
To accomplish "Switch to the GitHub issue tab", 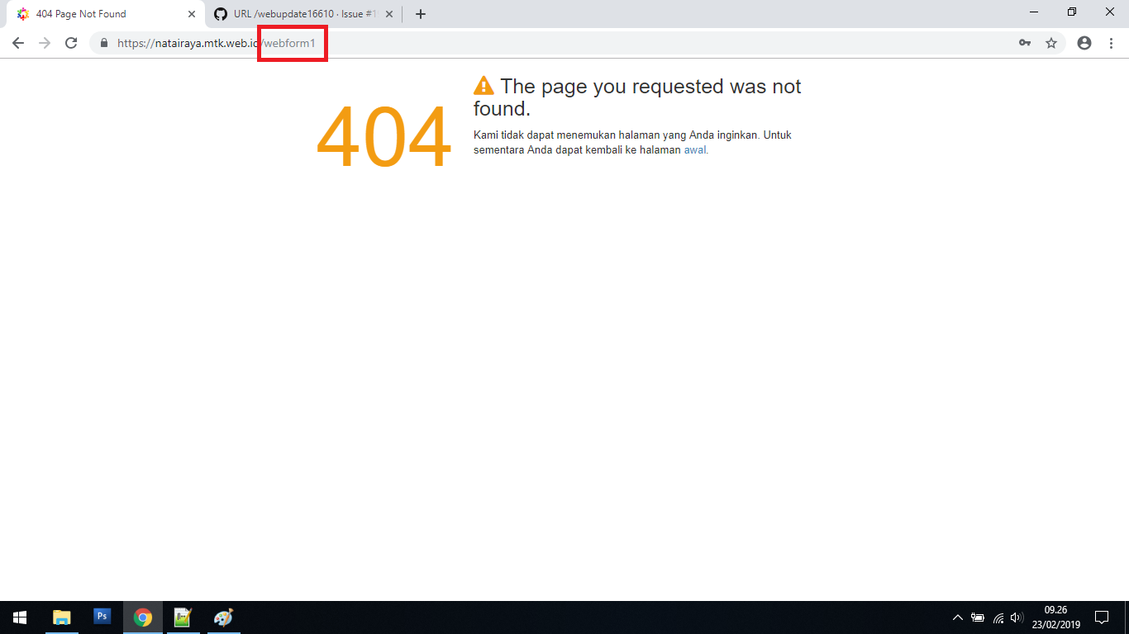I will pos(299,13).
